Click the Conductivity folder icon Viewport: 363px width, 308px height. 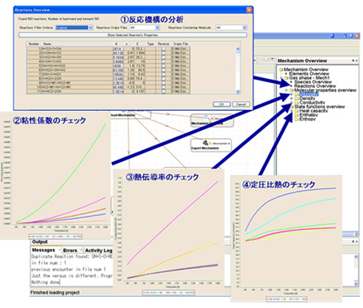tap(297, 103)
